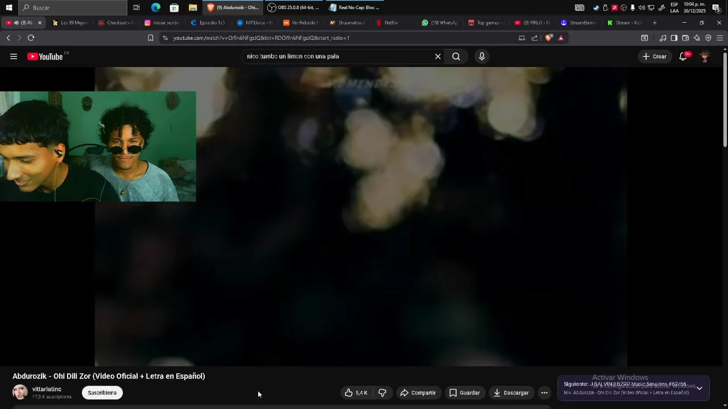Click the video player area
Screen dimensions: 728x409
[x=361, y=216]
